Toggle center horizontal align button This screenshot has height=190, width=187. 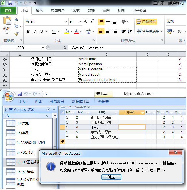pyautogui.click(x=108, y=31)
